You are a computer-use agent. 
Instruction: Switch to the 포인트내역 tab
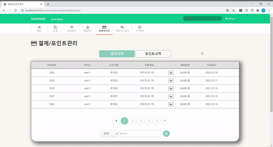pyautogui.click(x=153, y=54)
